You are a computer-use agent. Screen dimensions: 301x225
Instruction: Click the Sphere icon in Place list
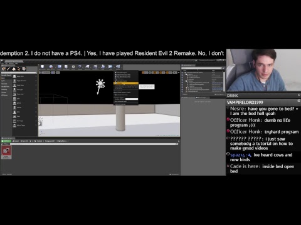[x=14, y=103]
